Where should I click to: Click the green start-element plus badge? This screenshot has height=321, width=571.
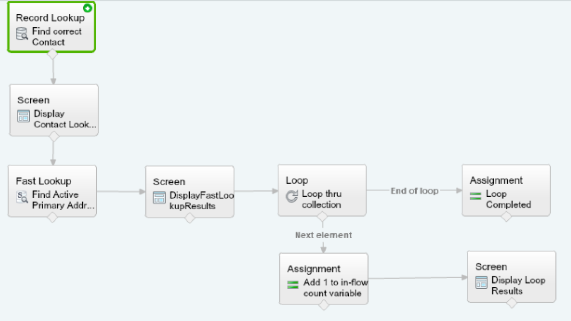pyautogui.click(x=87, y=8)
